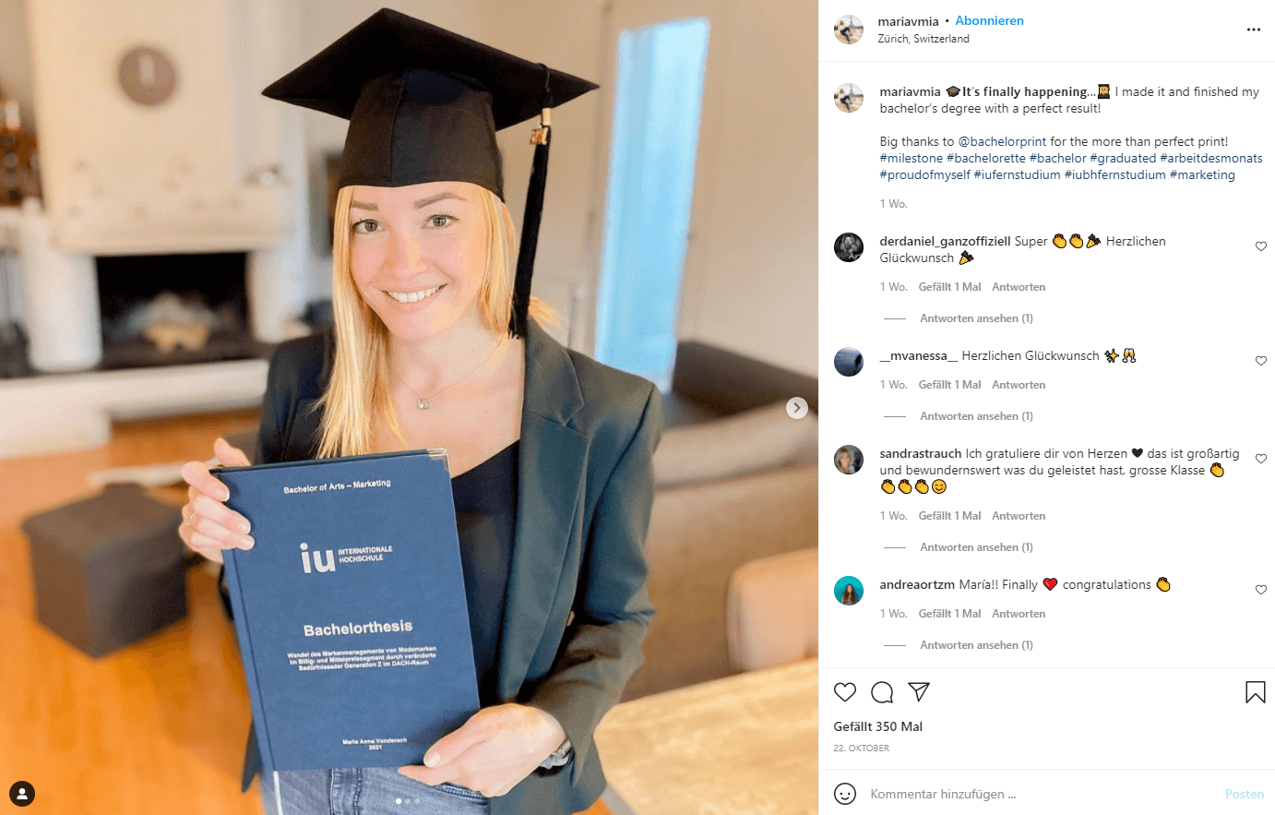
Task: Open the three-dot more options menu
Action: pos(1253,30)
